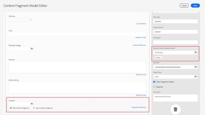Screen dimensions: 205x115
Task: Click the Price text field
Action: pos(77,34)
